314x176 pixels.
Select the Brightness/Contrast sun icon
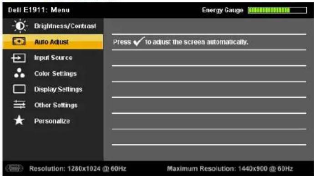20,26
